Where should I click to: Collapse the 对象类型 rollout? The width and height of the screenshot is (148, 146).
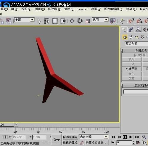[x=135, y=51]
